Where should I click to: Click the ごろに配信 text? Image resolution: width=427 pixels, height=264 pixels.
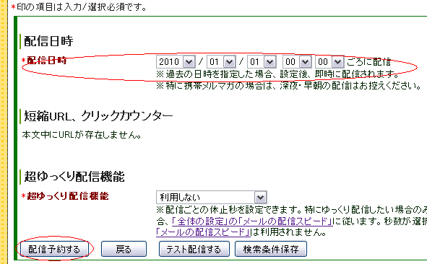click(x=369, y=62)
